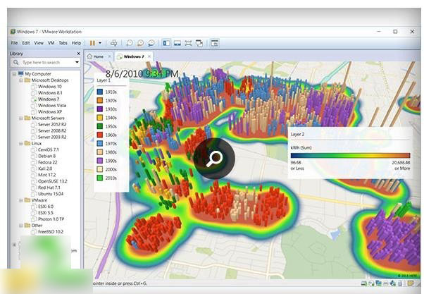Collapse the My Computer tree node
This screenshot has width=424, height=294.
[x=14, y=73]
